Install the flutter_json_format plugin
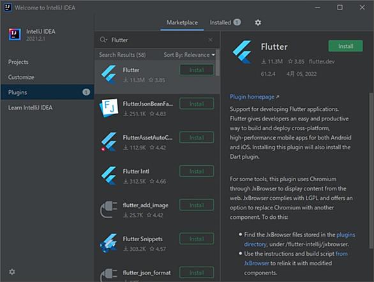Image resolution: width=374 pixels, height=282 pixels. click(197, 272)
